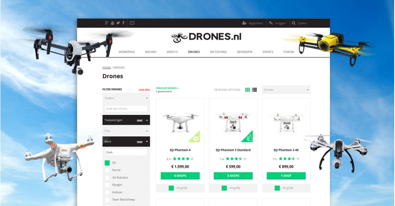This screenshot has width=395, height=206.
Task: Check the Parrot brand filter
Action: point(107,170)
